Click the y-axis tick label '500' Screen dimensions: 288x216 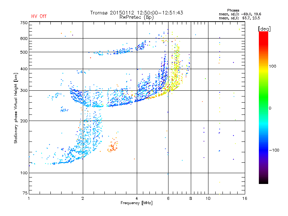(x=24, y=52)
